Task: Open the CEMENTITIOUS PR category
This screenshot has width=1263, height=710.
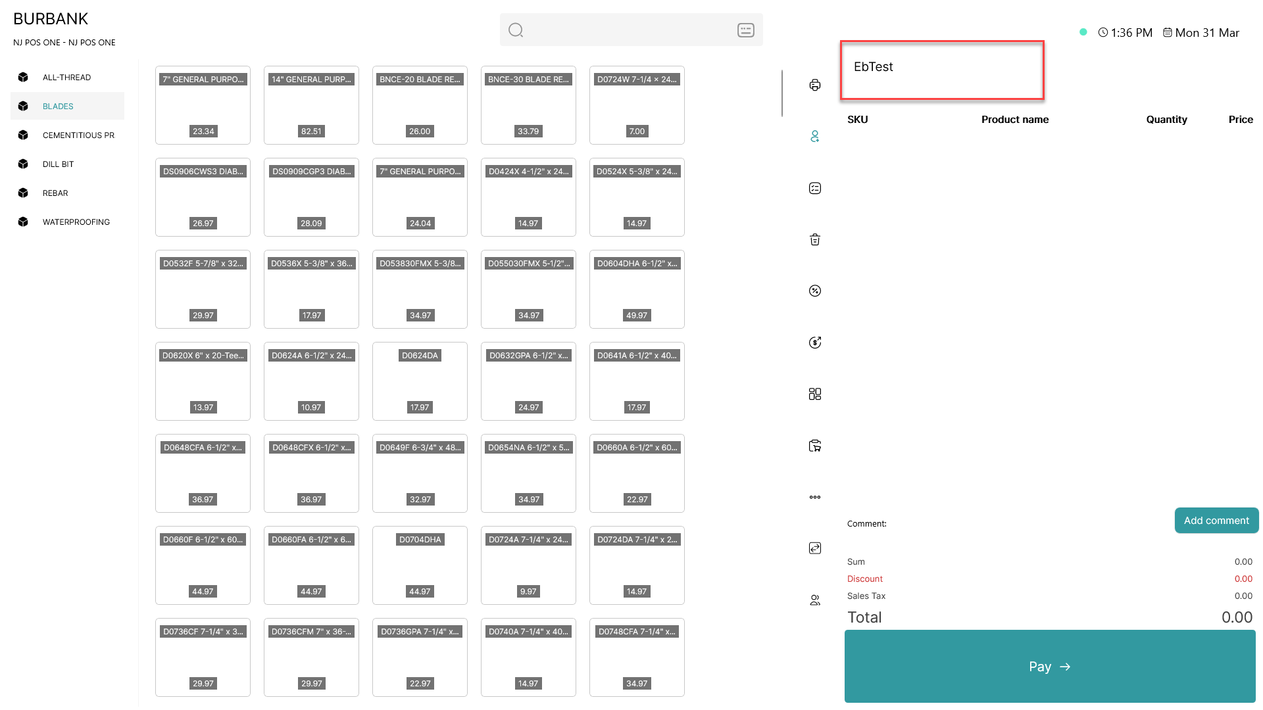Action: pyautogui.click(x=67, y=135)
